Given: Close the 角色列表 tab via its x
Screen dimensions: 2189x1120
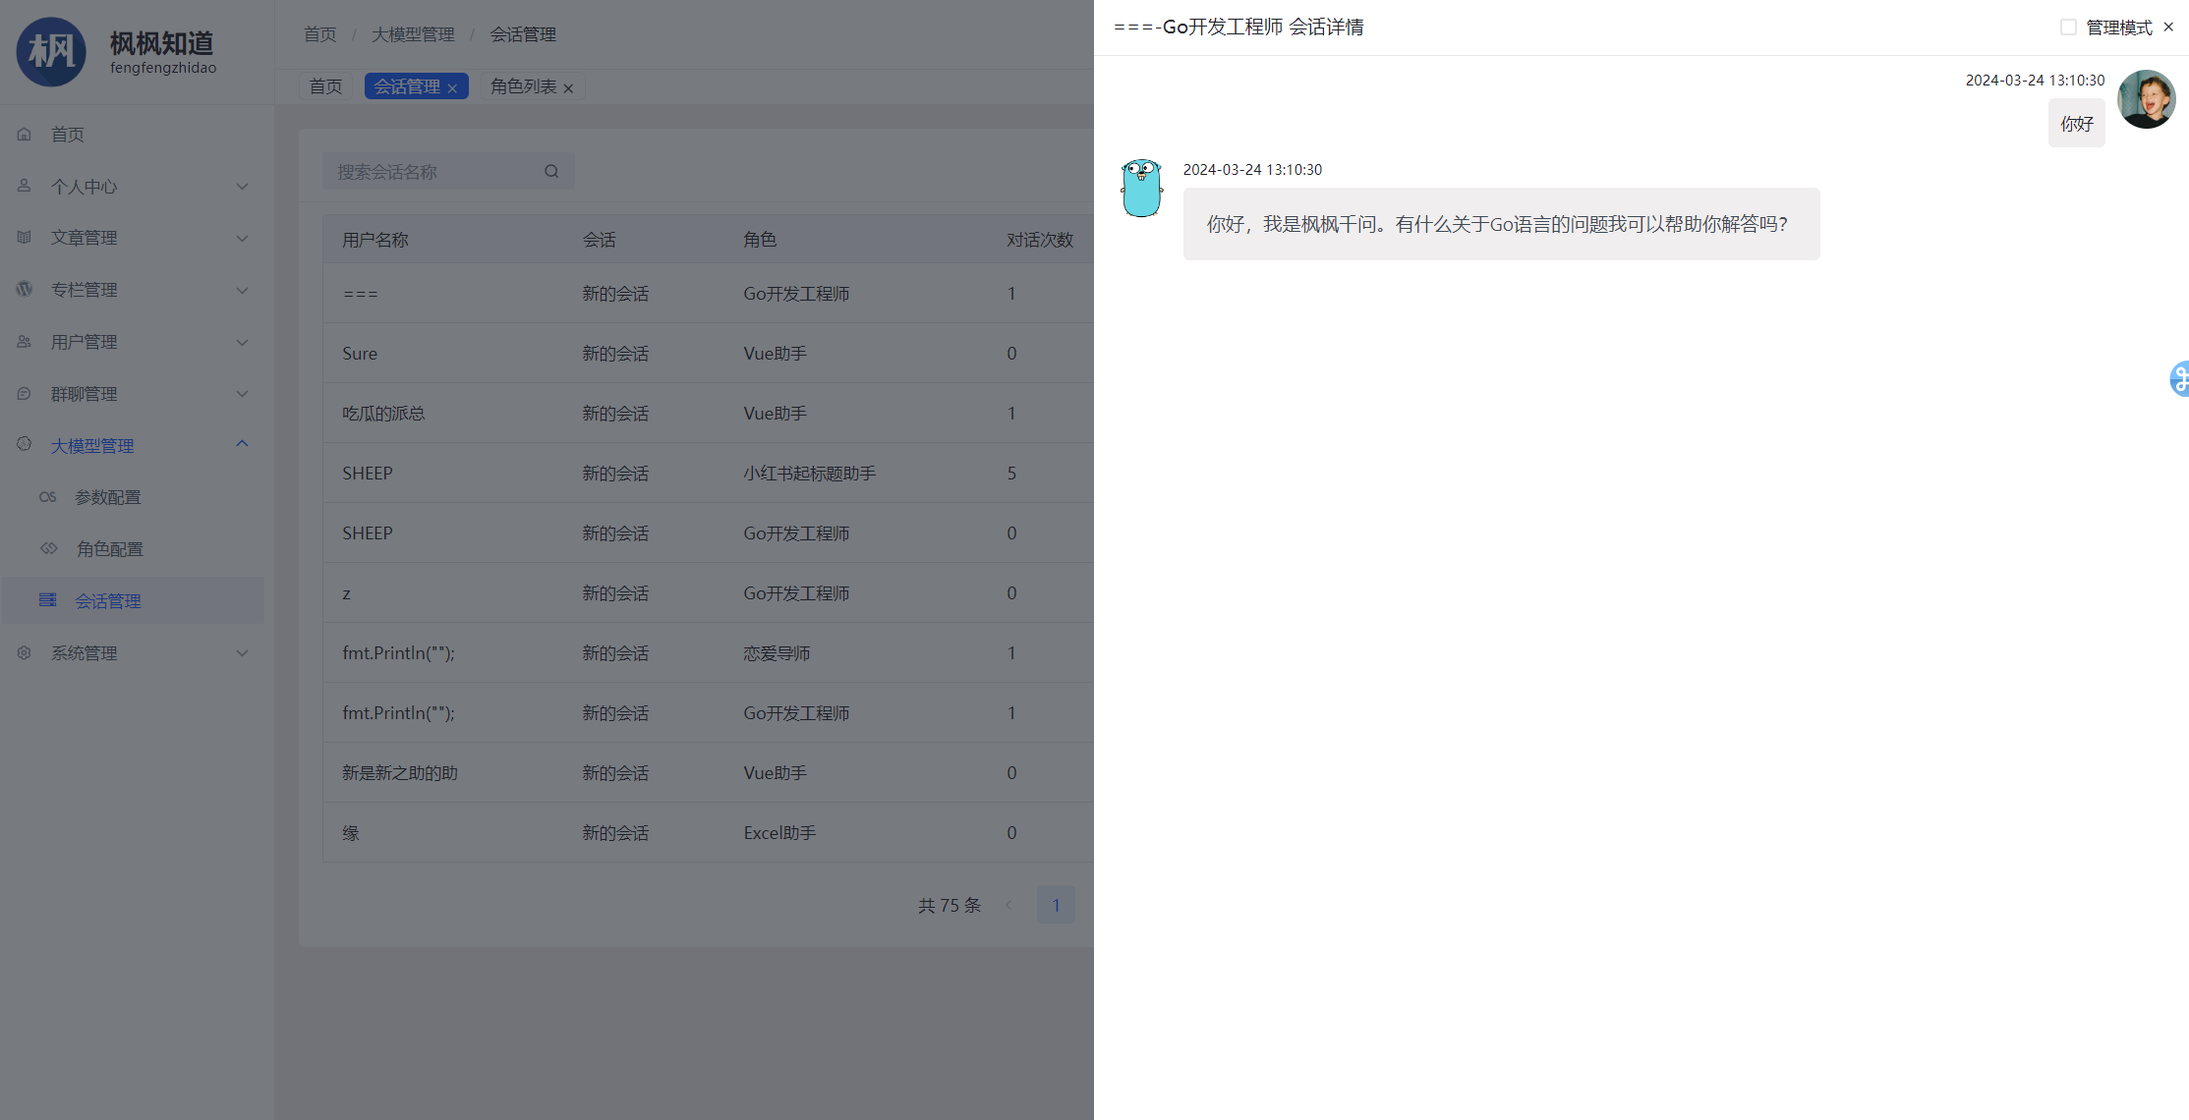Looking at the screenshot, I should click(568, 88).
